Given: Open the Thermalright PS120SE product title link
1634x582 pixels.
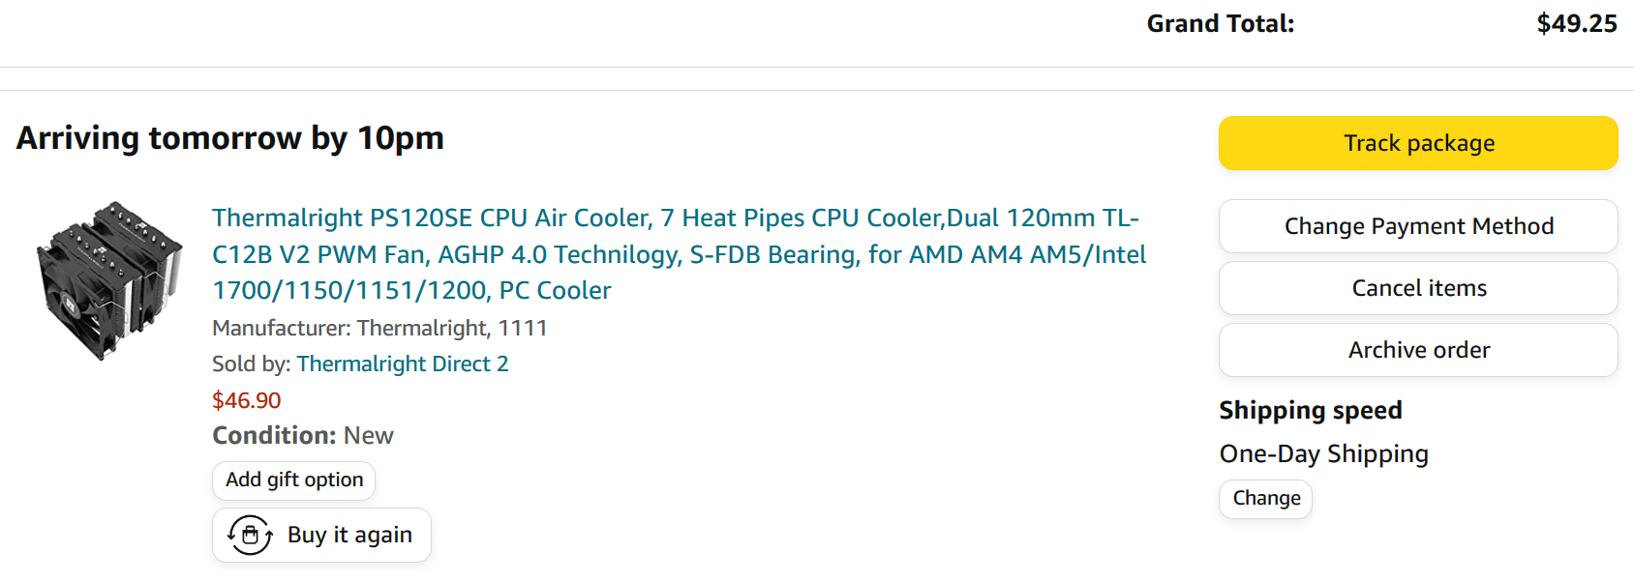Looking at the screenshot, I should click(x=679, y=254).
